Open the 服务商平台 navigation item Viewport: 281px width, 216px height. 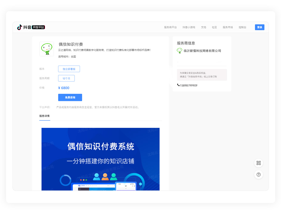click(x=170, y=27)
